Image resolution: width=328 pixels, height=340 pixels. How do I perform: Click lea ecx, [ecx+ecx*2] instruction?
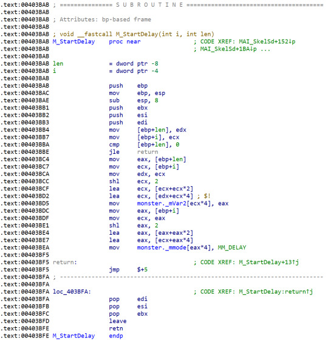coord(151,189)
